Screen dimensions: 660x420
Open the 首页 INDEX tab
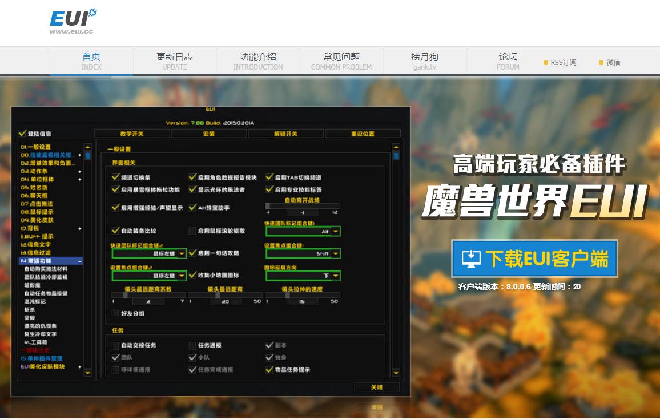[91, 61]
